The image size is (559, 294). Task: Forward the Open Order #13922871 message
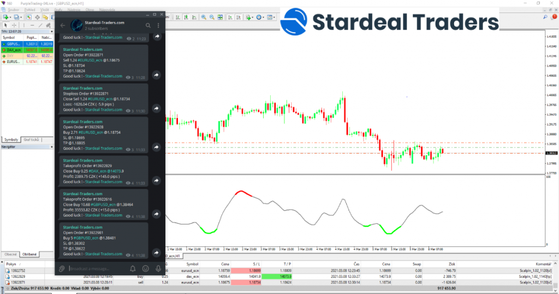pyautogui.click(x=157, y=75)
